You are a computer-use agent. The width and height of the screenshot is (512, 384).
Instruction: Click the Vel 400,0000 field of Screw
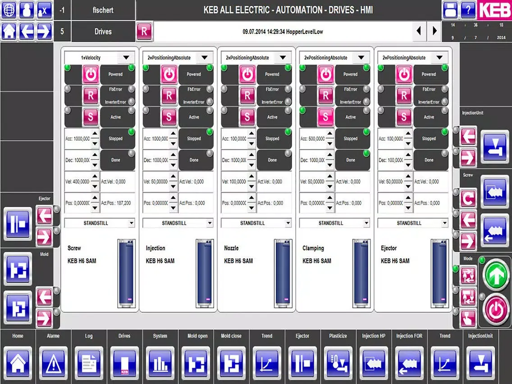tap(78, 182)
